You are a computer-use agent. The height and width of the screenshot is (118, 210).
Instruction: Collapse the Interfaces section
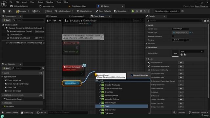click(2, 103)
